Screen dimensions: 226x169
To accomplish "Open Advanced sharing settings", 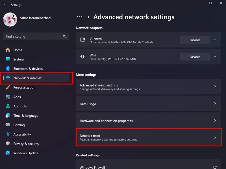I will 148,87.
